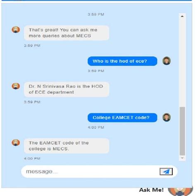Click the EAMCET code reply bubble
The image size is (196, 196).
coord(67,146)
